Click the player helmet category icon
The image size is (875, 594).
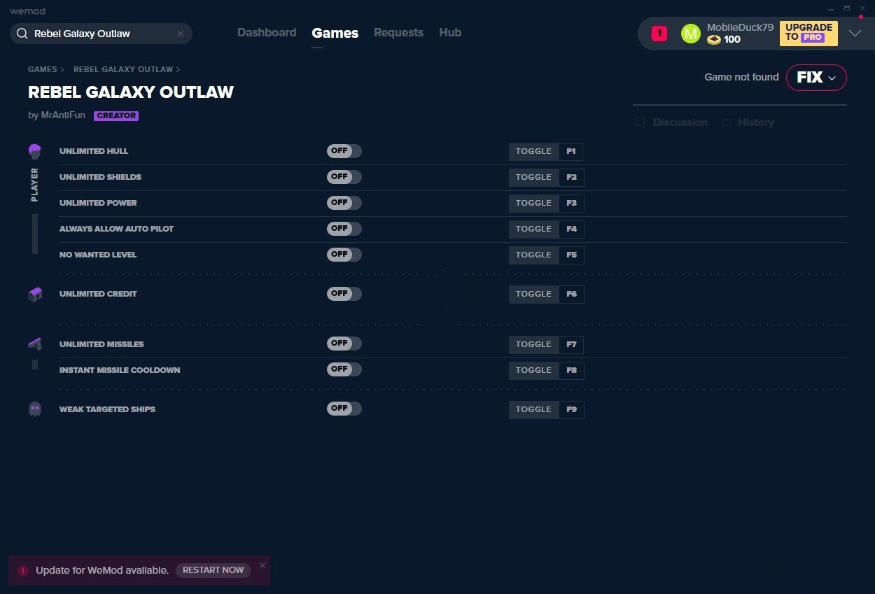point(35,151)
